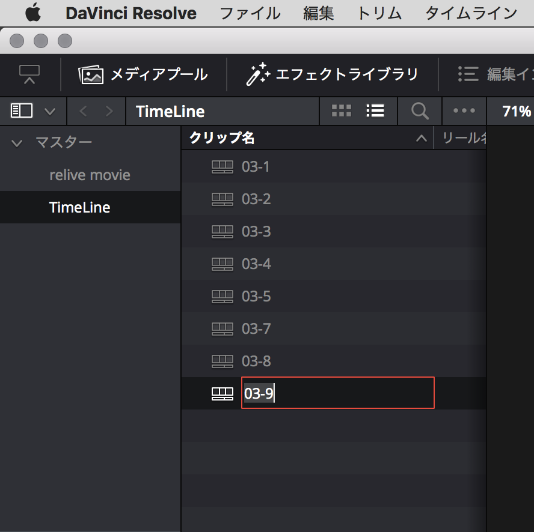Open the タイムライン menu
The height and width of the screenshot is (532, 534).
point(471,14)
